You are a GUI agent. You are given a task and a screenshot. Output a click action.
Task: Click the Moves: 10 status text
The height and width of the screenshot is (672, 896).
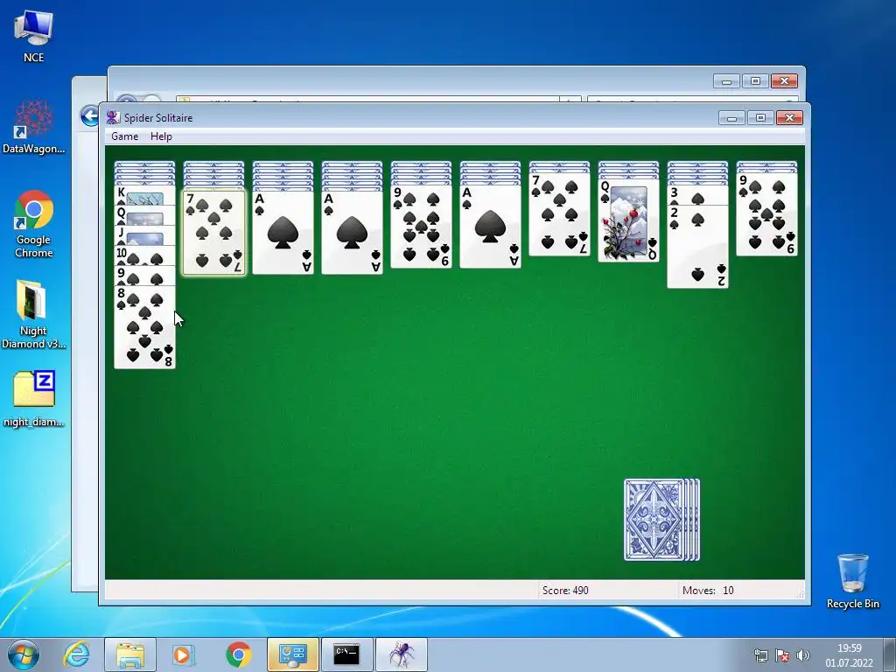708,591
